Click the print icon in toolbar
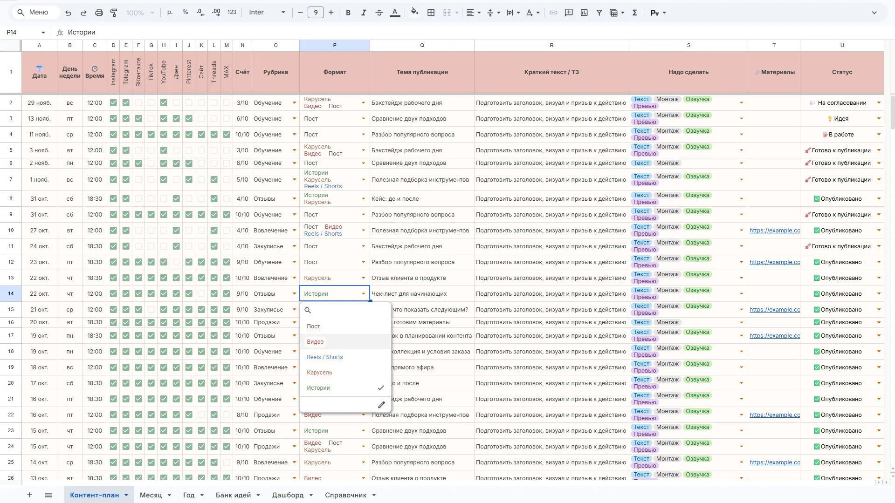Image resolution: width=895 pixels, height=503 pixels. tap(99, 13)
